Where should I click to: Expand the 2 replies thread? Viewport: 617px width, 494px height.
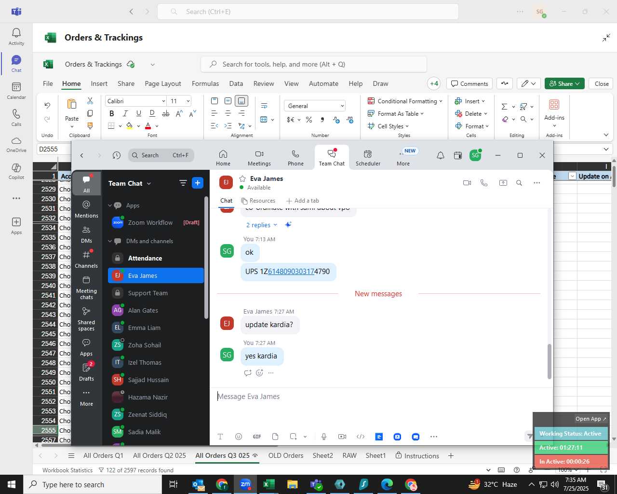click(262, 225)
